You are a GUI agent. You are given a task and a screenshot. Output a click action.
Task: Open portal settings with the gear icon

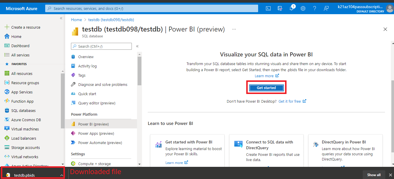[x=303, y=8]
